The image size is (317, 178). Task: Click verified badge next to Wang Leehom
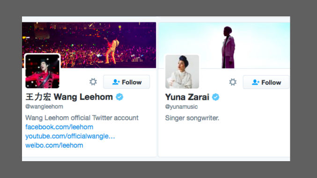[x=119, y=97]
